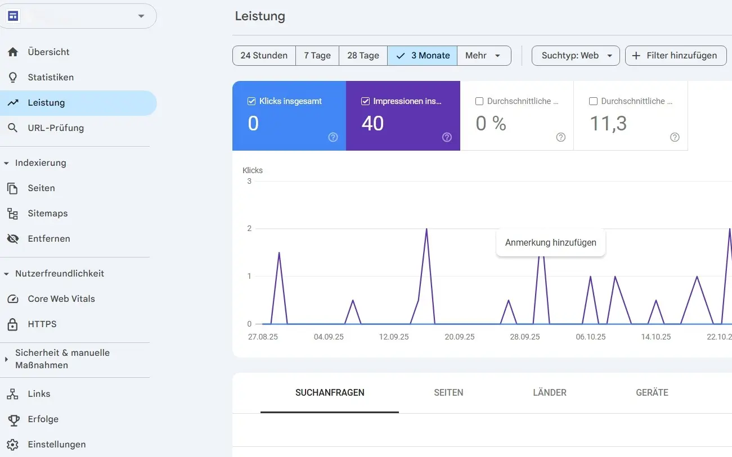Switch to the SEITEN tab
This screenshot has height=457, width=732.
(x=448, y=393)
